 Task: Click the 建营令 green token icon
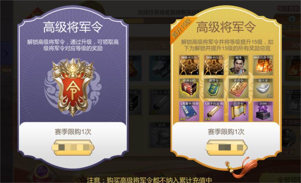point(214,88)
